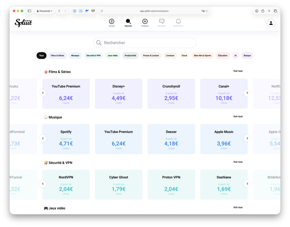Filter by Musique chip

coord(75,56)
